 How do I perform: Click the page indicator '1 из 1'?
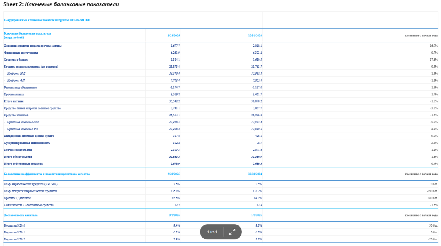[x=212, y=232]
